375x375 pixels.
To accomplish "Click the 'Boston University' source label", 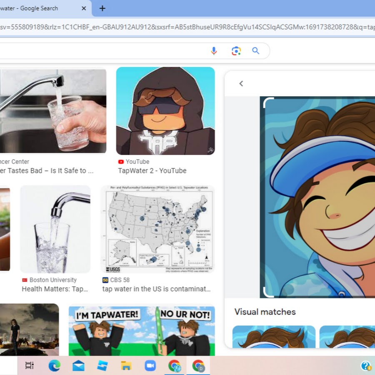I will click(53, 280).
